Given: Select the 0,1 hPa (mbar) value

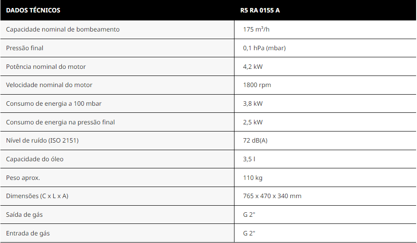Looking at the screenshot, I should coord(264,48).
